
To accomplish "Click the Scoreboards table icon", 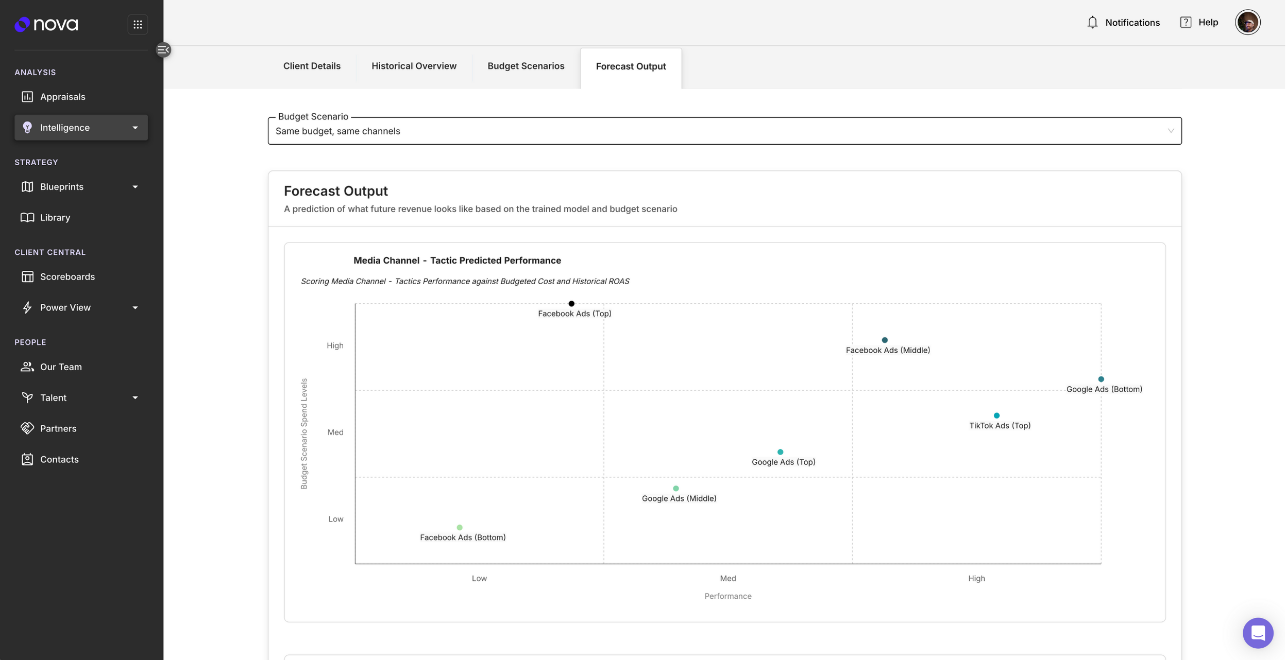I will (27, 276).
